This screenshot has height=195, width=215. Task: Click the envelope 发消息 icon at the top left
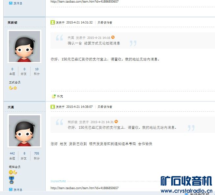(11, 3)
